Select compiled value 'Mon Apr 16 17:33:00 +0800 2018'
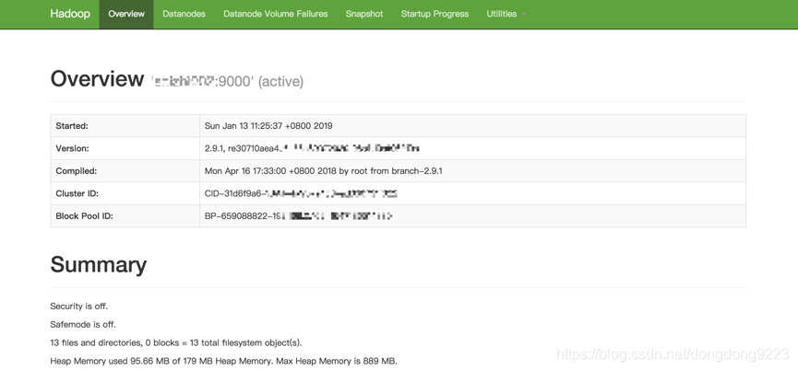The image size is (798, 371). tap(270, 171)
